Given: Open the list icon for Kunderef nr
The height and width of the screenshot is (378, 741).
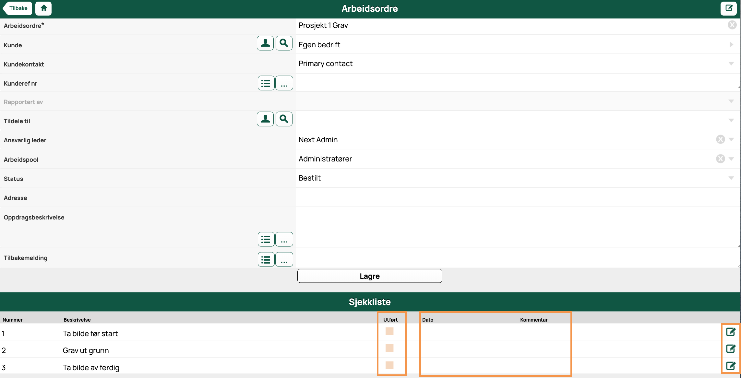Looking at the screenshot, I should click(x=266, y=84).
